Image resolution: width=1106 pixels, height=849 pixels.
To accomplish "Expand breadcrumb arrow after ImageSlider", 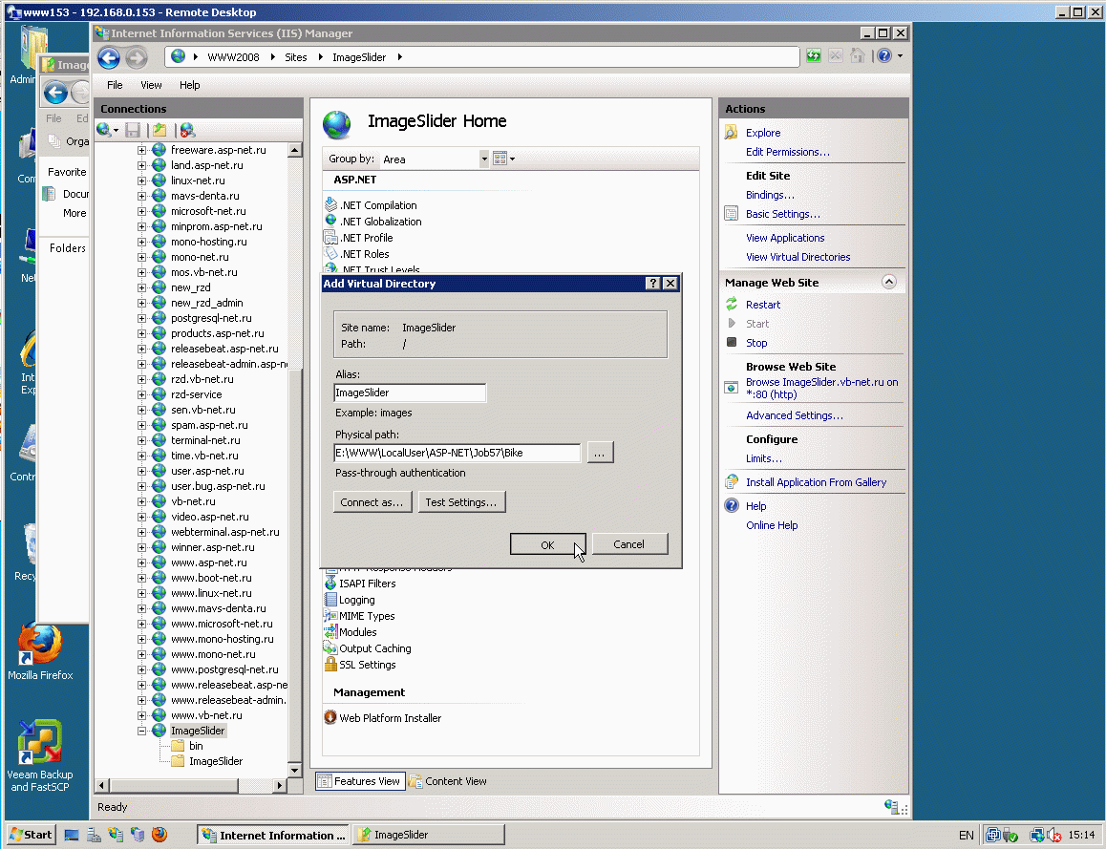I will tap(399, 57).
